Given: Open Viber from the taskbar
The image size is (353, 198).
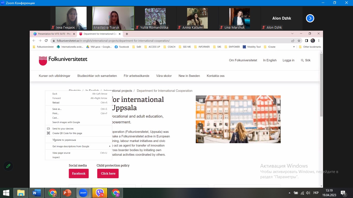Looking at the screenshot, I should tap(99, 193).
